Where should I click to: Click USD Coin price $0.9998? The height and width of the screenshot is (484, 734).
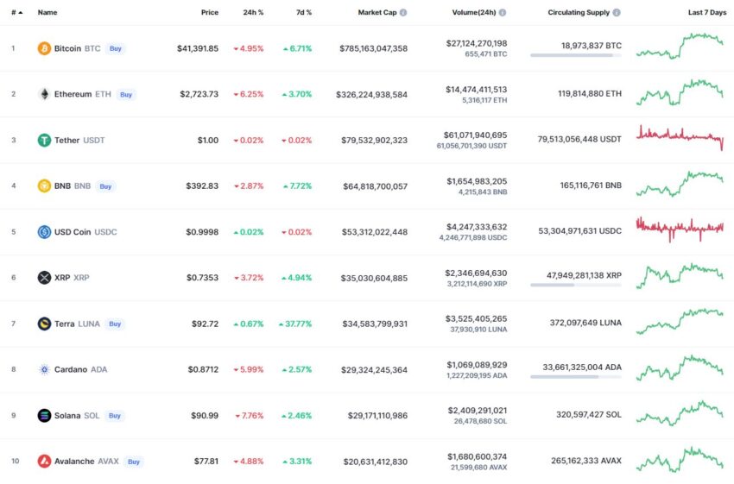point(202,231)
